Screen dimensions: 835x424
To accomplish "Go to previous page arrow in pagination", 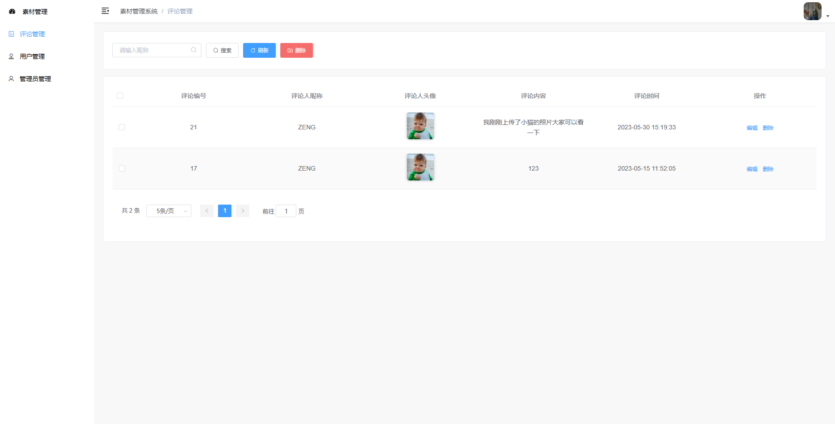I will point(207,211).
